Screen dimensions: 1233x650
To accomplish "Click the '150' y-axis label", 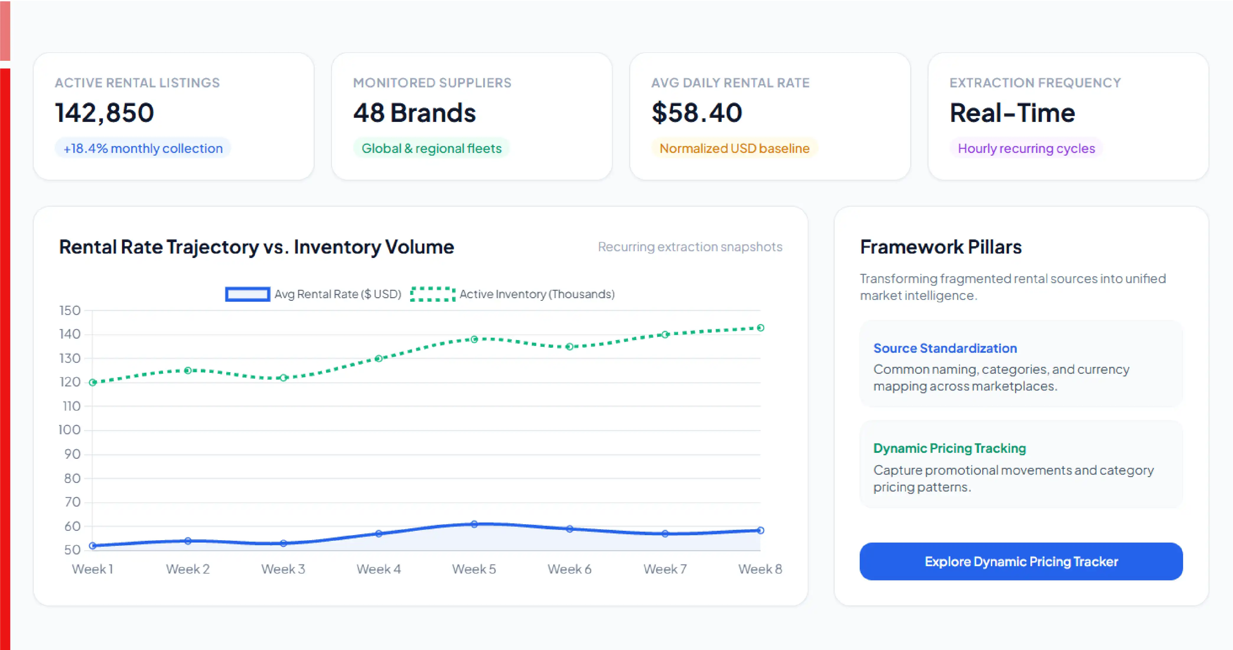I will pos(69,311).
